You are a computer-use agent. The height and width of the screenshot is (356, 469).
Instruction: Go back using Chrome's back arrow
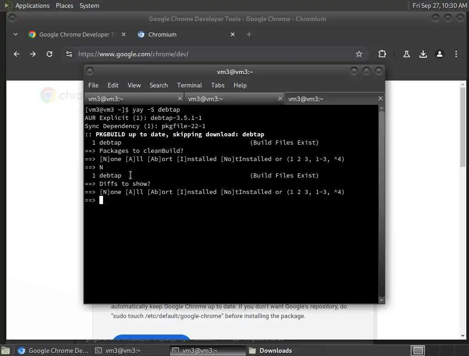pyautogui.click(x=16, y=54)
